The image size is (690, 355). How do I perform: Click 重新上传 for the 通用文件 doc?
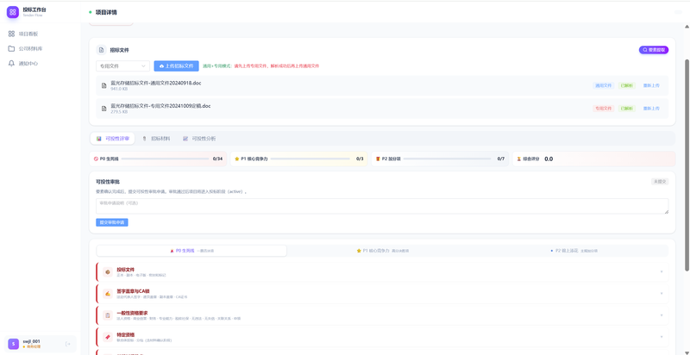[x=651, y=85]
